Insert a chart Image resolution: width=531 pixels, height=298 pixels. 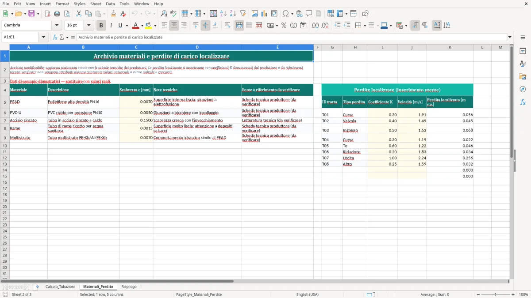(265, 14)
